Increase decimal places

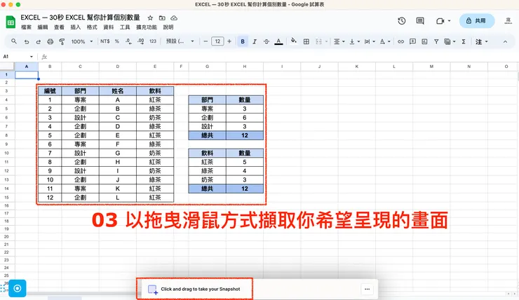pos(140,41)
